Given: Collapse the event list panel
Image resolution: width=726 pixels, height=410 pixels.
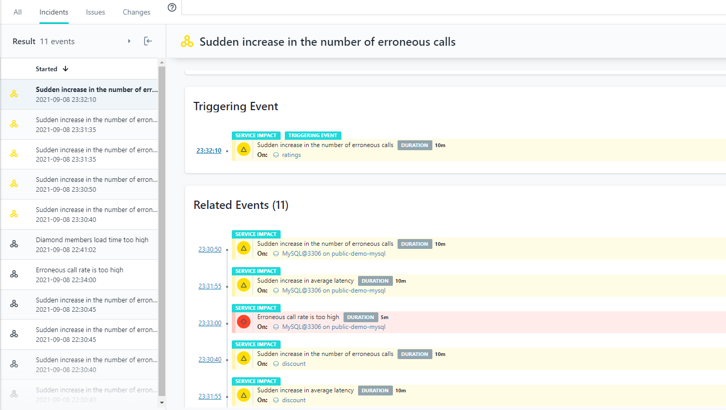Looking at the screenshot, I should 148,41.
